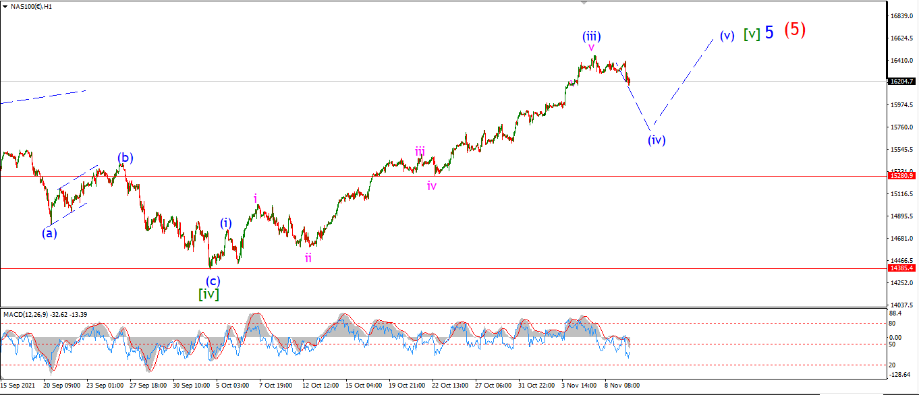This screenshot has width=919, height=395.
Task: Click the blue (iv) projection label
Action: coord(657,140)
